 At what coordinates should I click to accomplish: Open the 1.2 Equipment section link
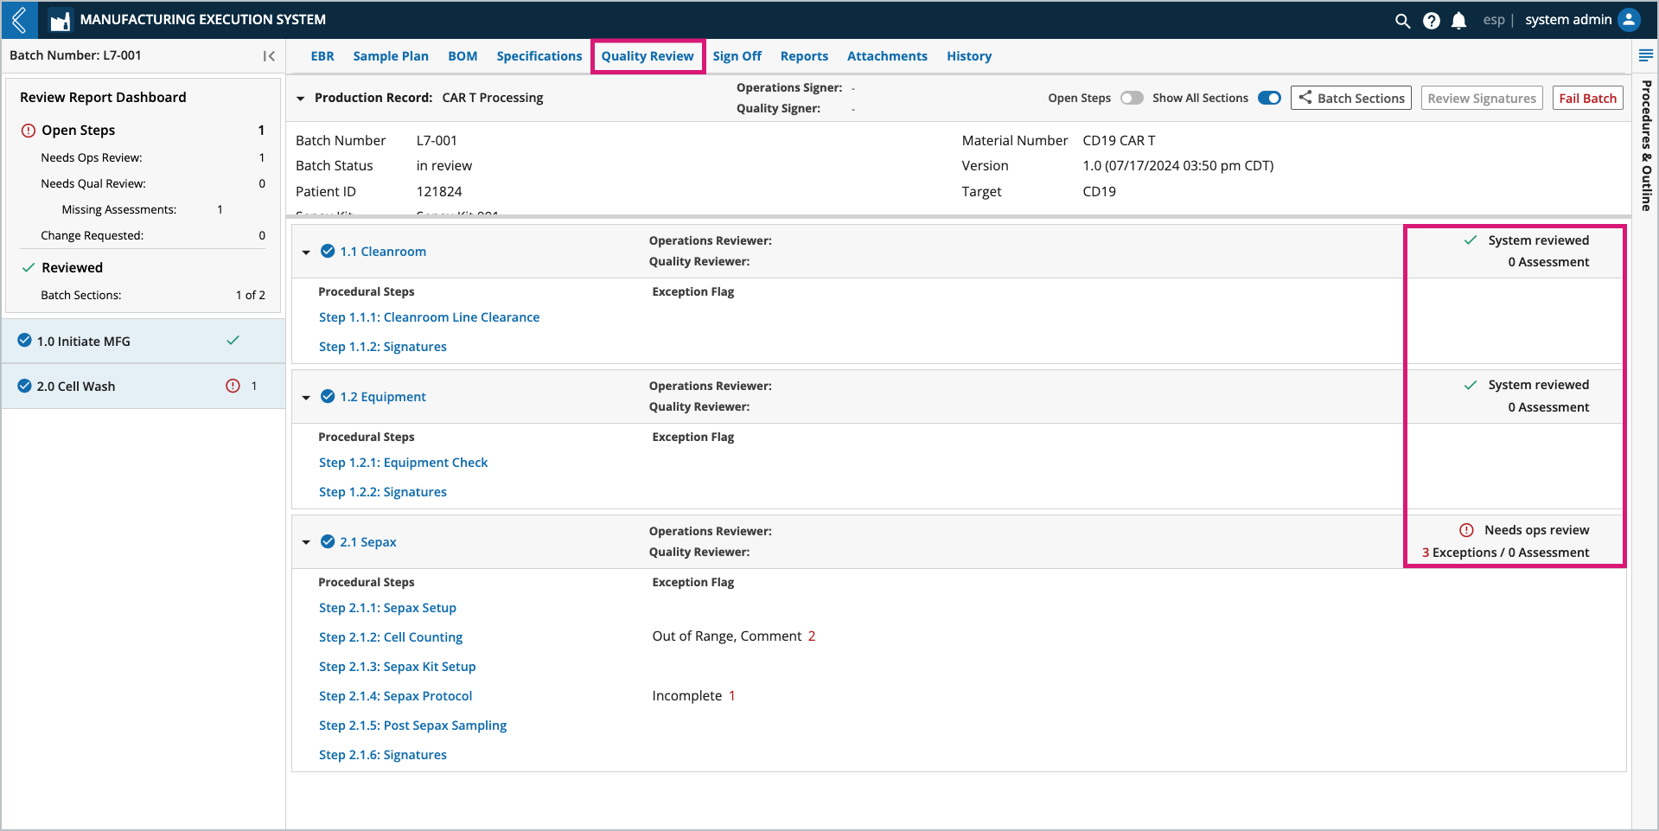(x=383, y=397)
